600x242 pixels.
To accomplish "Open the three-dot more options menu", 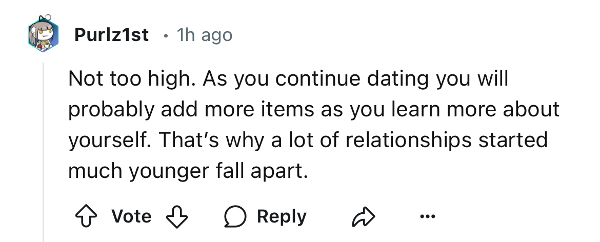I will point(426,216).
